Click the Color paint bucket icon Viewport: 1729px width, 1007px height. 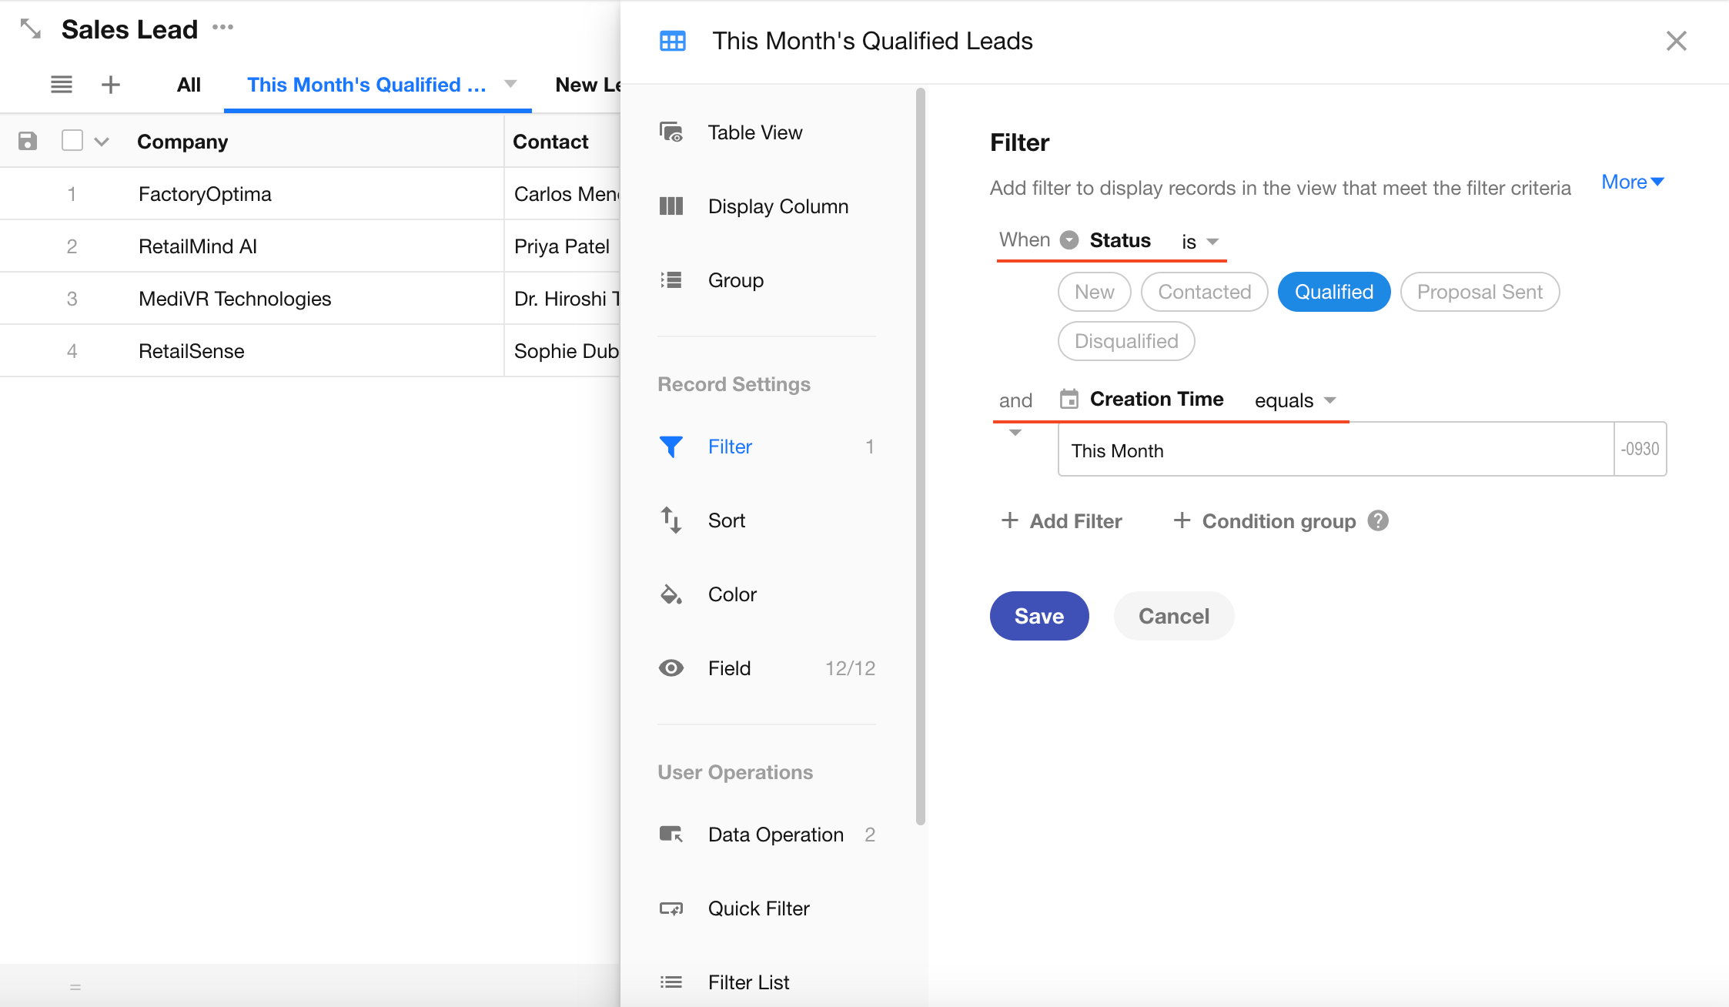pos(671,594)
